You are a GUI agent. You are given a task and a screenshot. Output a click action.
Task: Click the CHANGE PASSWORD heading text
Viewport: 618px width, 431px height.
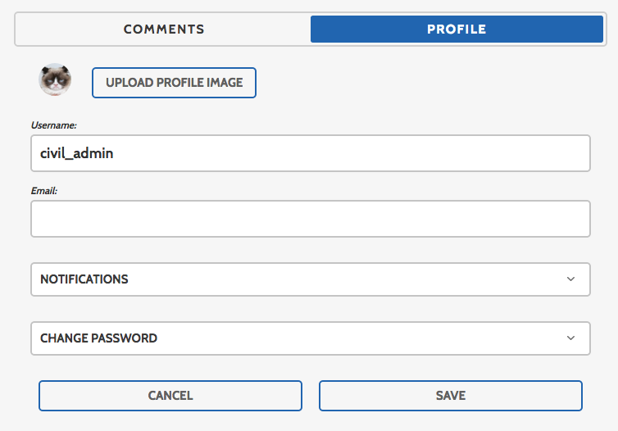click(x=98, y=338)
